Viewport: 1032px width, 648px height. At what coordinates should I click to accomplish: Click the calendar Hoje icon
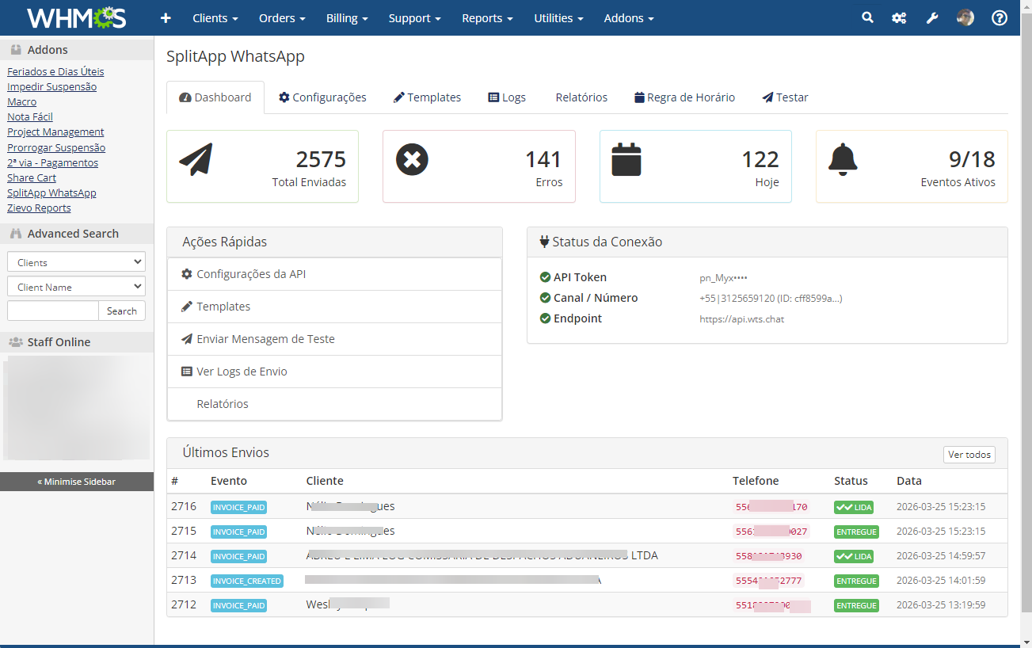coord(626,159)
